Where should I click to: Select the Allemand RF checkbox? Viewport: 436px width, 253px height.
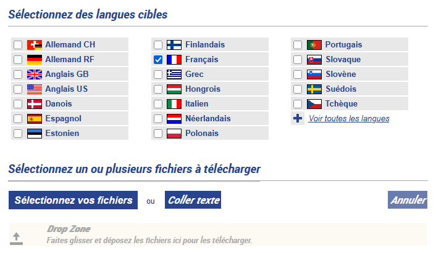[x=18, y=60]
